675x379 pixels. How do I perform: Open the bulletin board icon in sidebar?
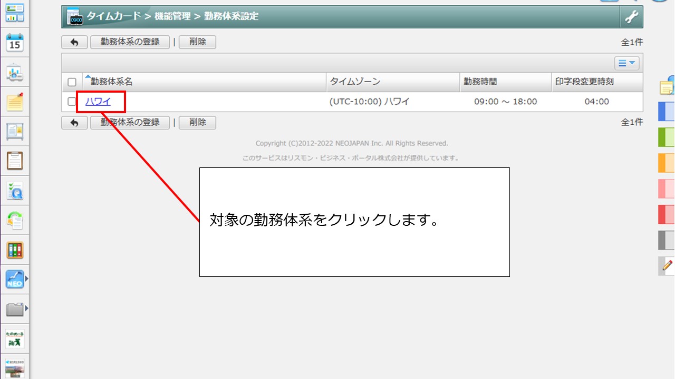coord(15,131)
